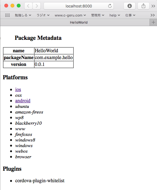Reload the localhost:8000 page
157x190 pixels.
click(110, 6)
